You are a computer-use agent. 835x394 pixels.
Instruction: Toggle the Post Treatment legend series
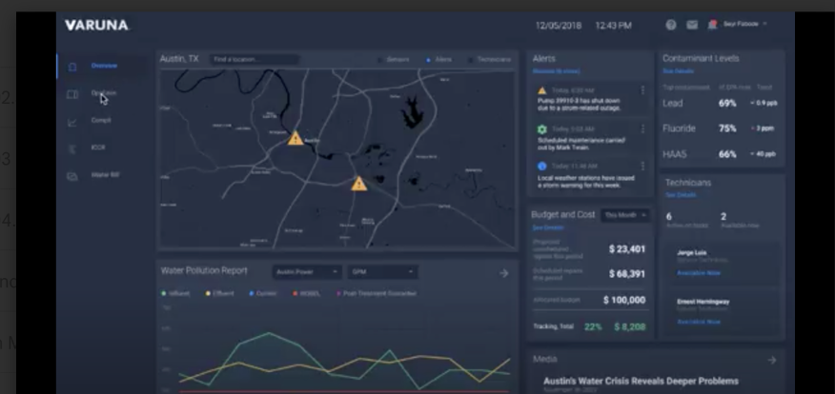tap(376, 293)
